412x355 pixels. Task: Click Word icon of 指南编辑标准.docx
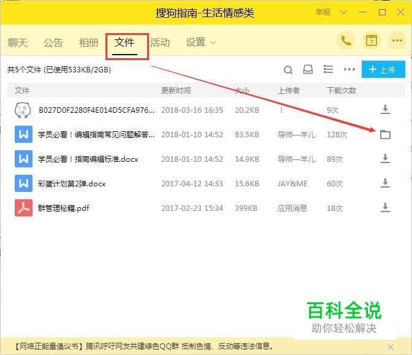click(x=24, y=159)
